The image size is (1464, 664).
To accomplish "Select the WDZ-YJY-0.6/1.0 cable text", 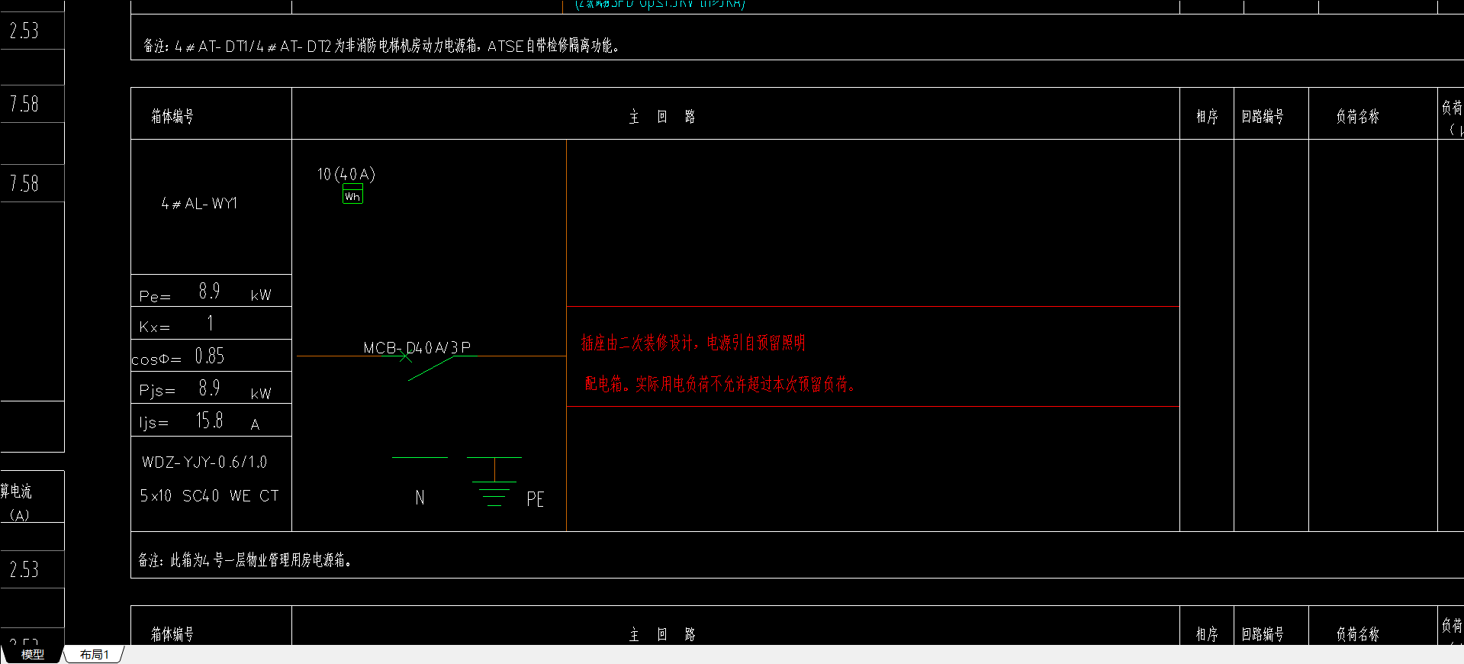I will (x=204, y=462).
